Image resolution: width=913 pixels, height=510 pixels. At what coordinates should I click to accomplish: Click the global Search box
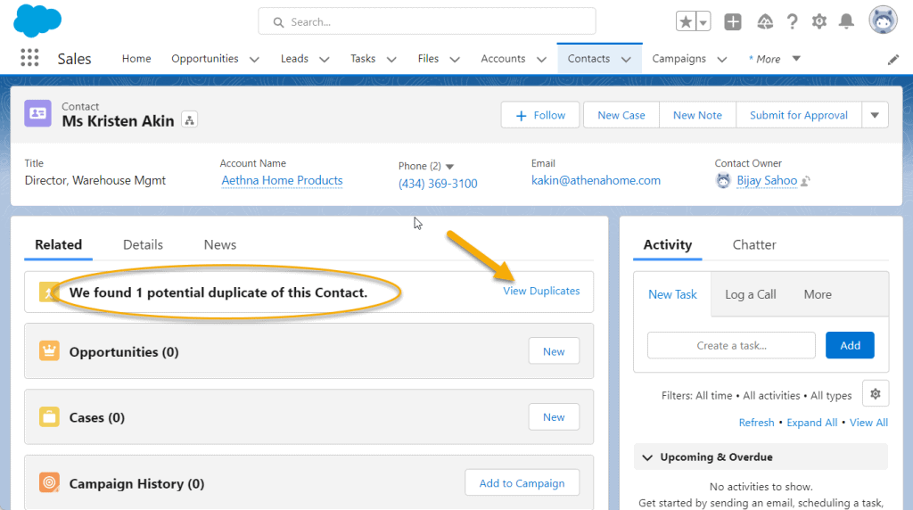pyautogui.click(x=427, y=21)
